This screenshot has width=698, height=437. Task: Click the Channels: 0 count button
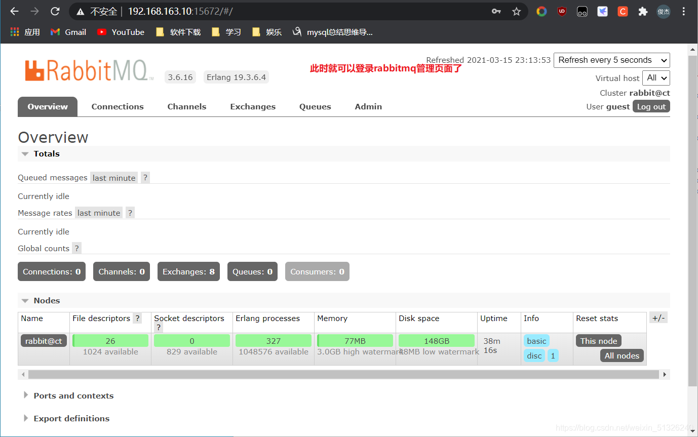click(122, 271)
